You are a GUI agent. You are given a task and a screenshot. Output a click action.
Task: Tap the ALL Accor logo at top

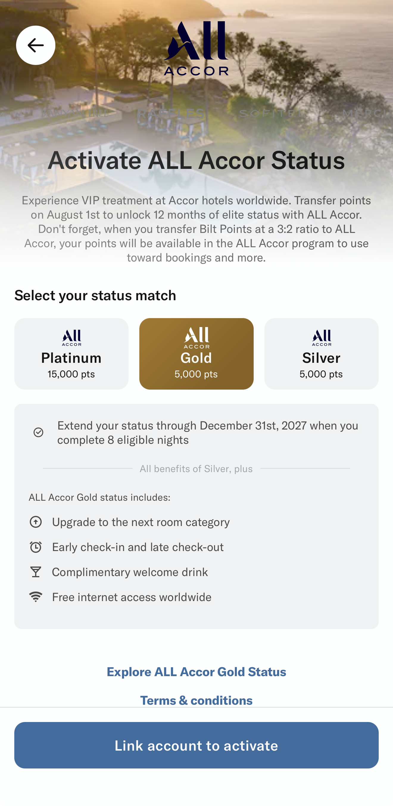pyautogui.click(x=196, y=48)
